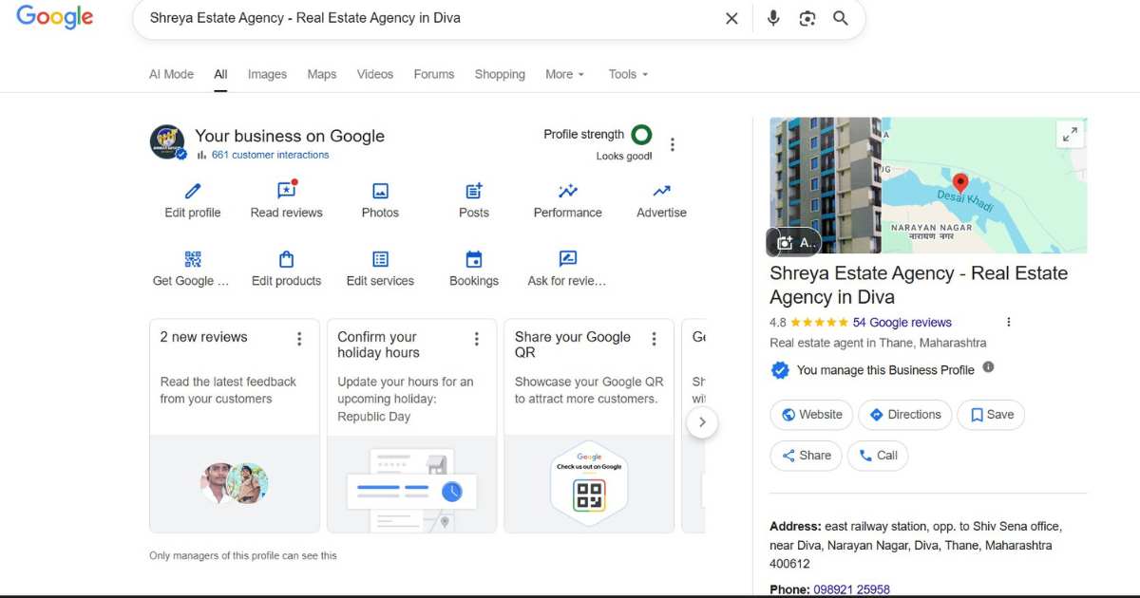1140x598 pixels.
Task: Search by voice microphone icon
Action: pyautogui.click(x=773, y=18)
